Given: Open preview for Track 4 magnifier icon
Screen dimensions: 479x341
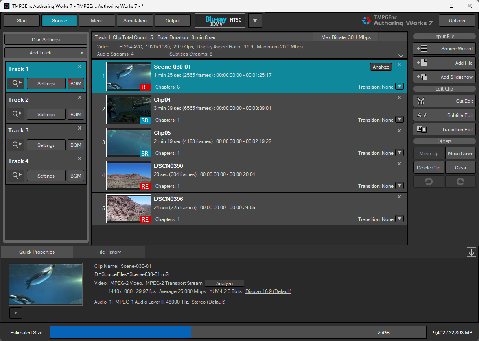Looking at the screenshot, I should [16, 176].
